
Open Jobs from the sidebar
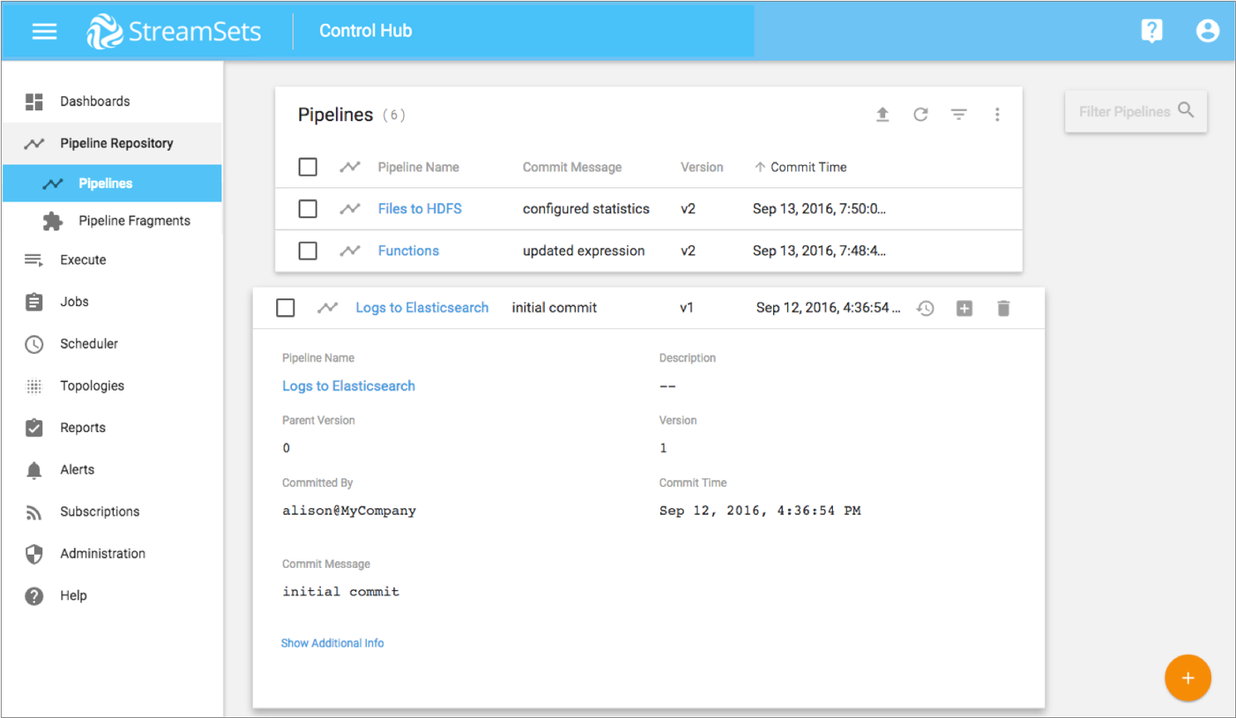74,302
